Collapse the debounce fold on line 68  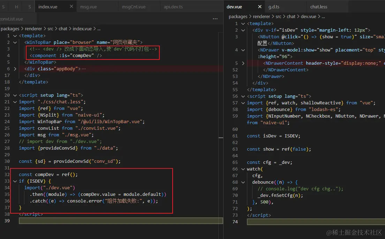[x=243, y=182]
